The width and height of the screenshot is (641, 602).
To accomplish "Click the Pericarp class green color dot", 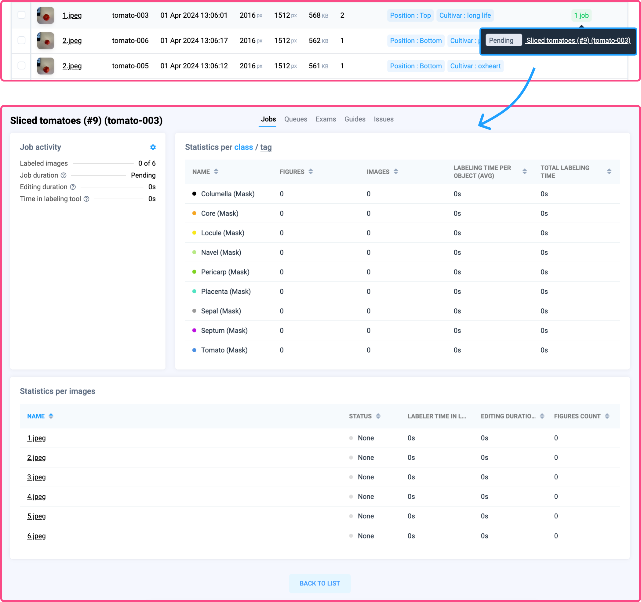I will click(194, 272).
